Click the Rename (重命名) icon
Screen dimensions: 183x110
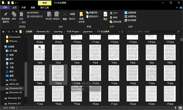72,15
